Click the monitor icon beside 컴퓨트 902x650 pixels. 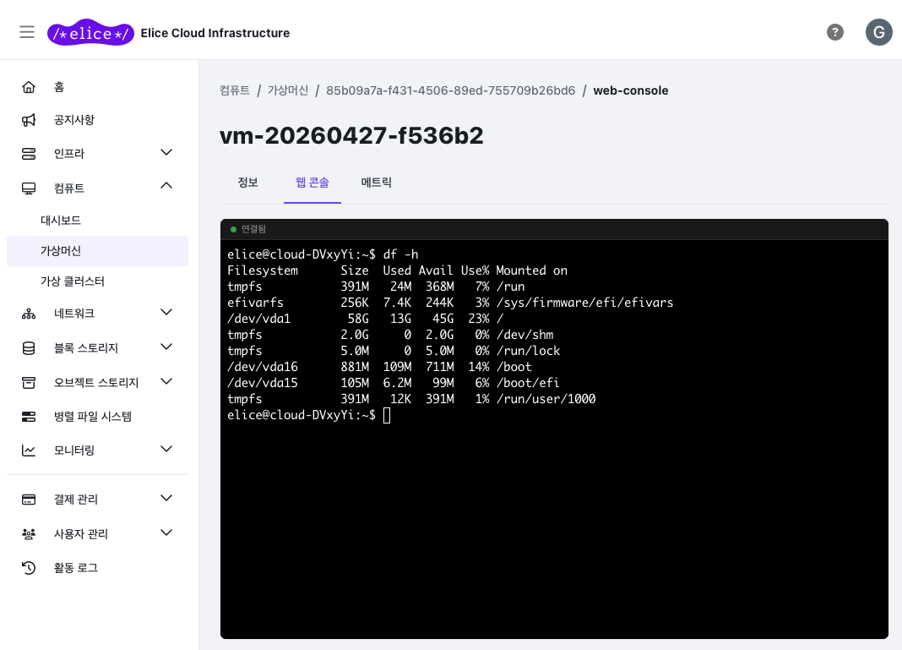coord(29,188)
